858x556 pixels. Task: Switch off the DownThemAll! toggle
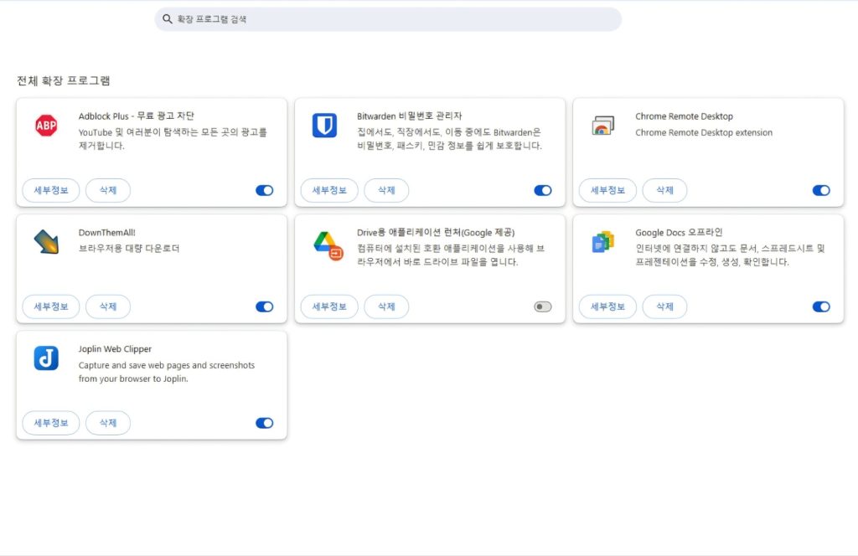pyautogui.click(x=264, y=306)
